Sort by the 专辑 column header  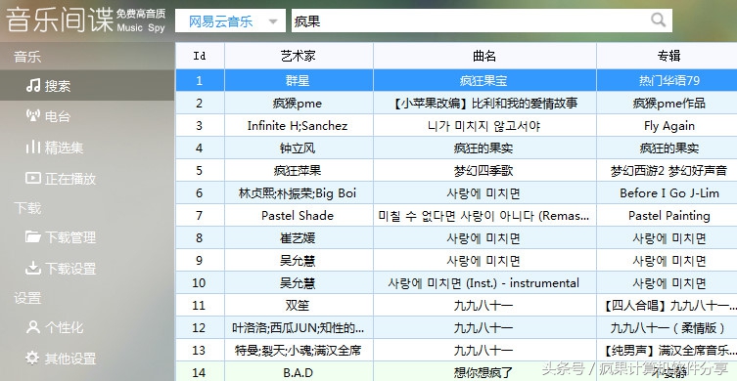[668, 57]
